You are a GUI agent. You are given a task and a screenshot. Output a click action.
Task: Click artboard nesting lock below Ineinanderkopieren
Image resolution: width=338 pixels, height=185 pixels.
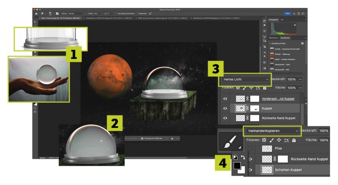coord(287,140)
